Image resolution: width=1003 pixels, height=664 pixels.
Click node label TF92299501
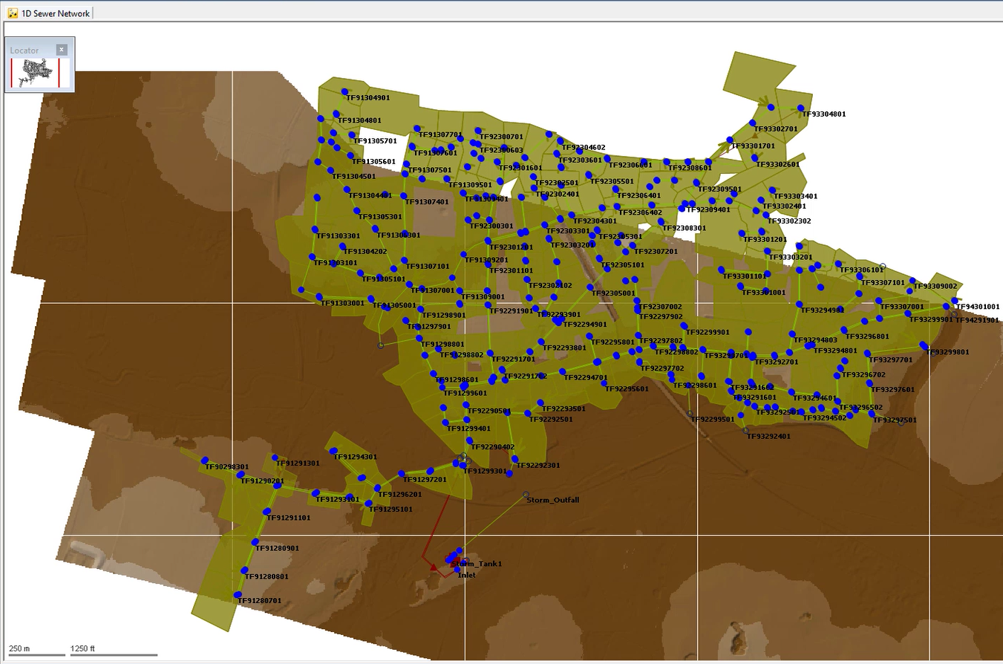pyautogui.click(x=713, y=419)
